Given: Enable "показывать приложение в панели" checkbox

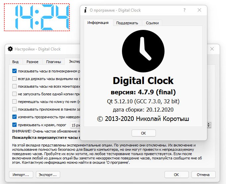Looking at the screenshot, I should click(14, 109).
